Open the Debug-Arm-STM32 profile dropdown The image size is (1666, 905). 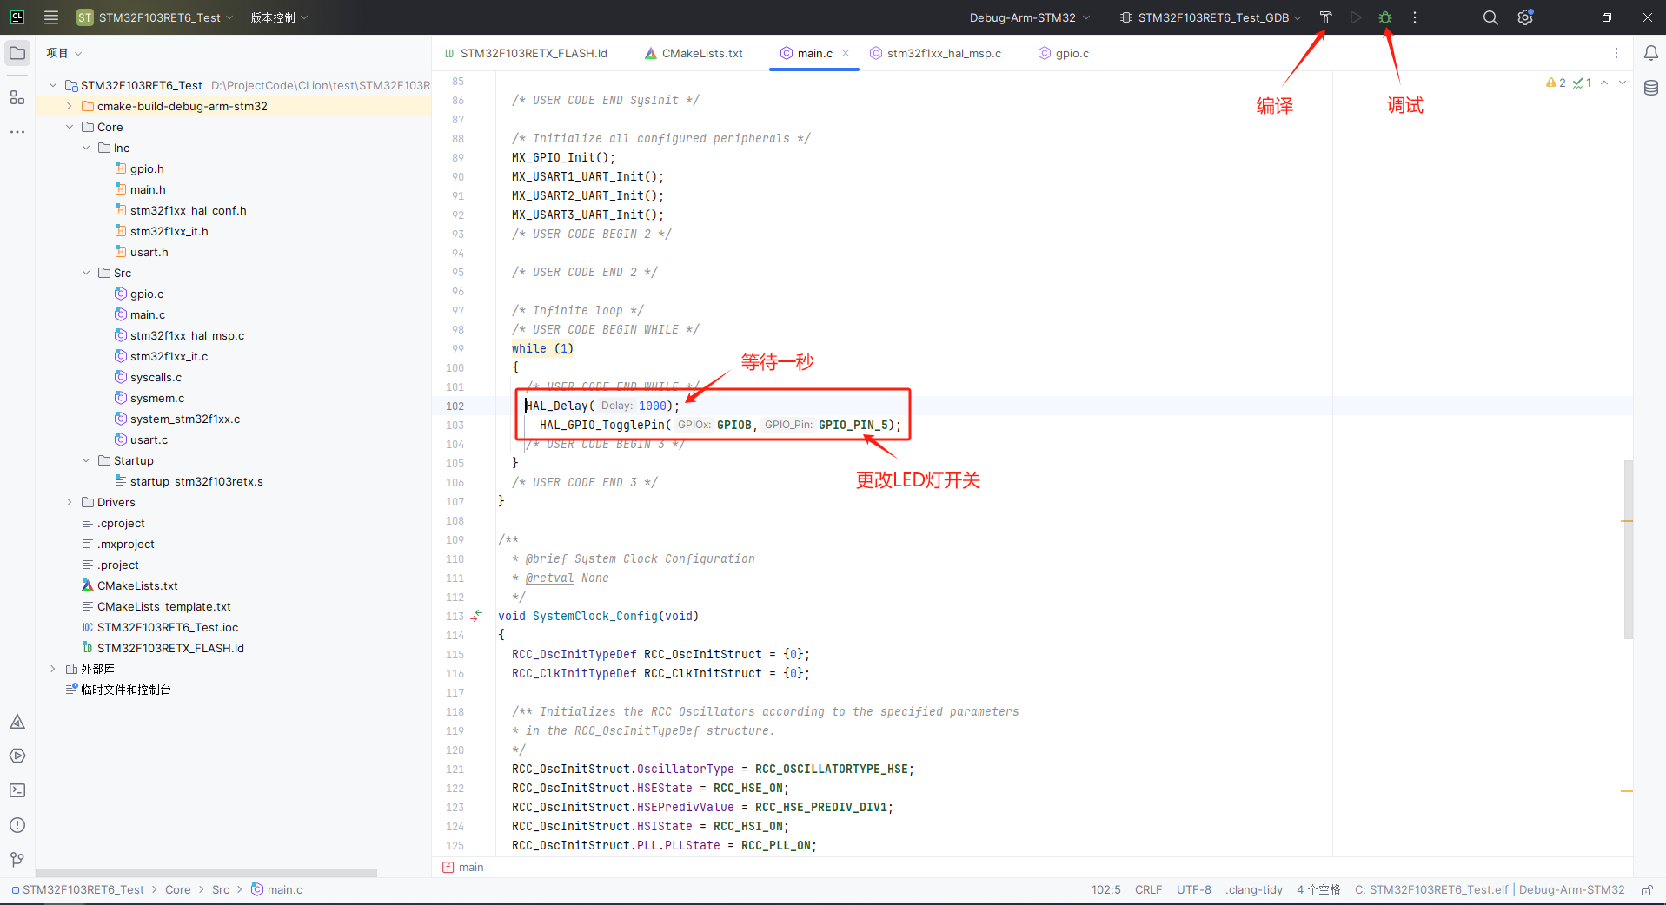(1029, 17)
